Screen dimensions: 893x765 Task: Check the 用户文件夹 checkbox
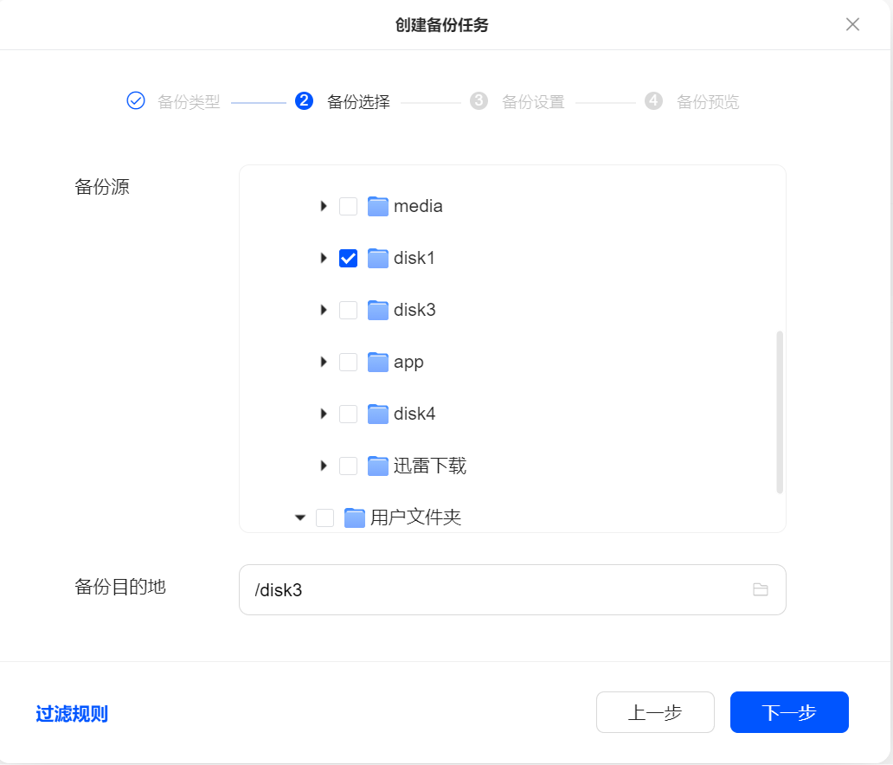pos(324,517)
